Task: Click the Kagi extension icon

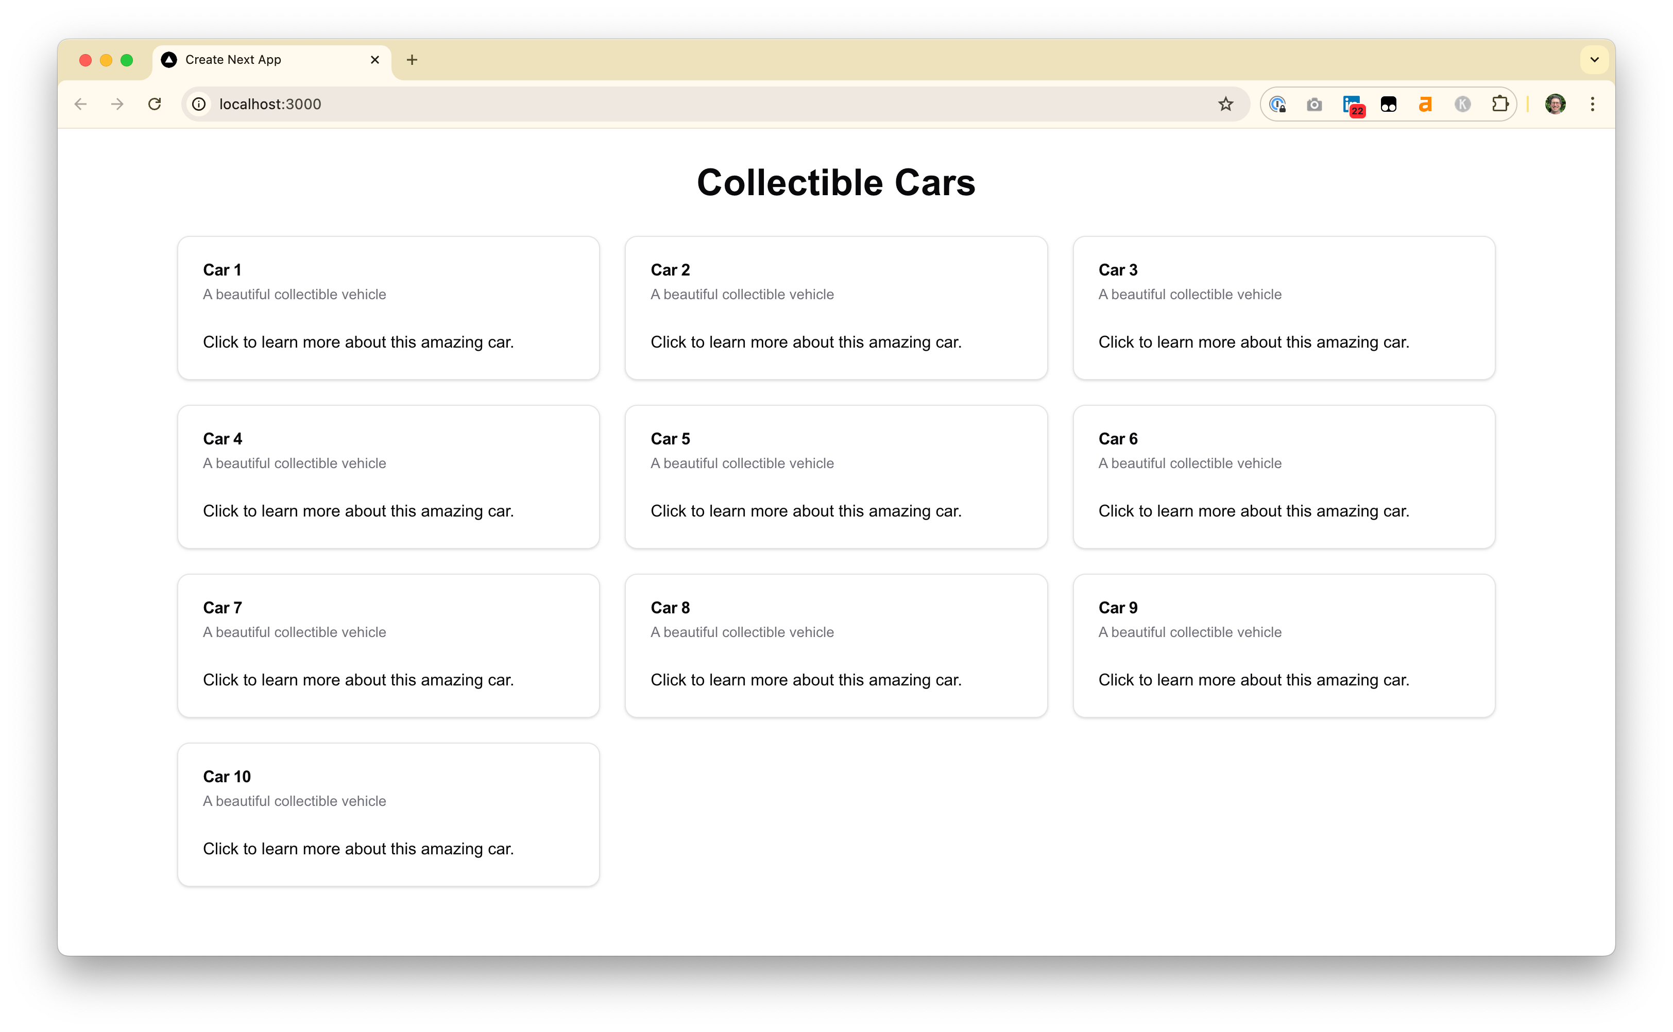Action: (x=1461, y=104)
